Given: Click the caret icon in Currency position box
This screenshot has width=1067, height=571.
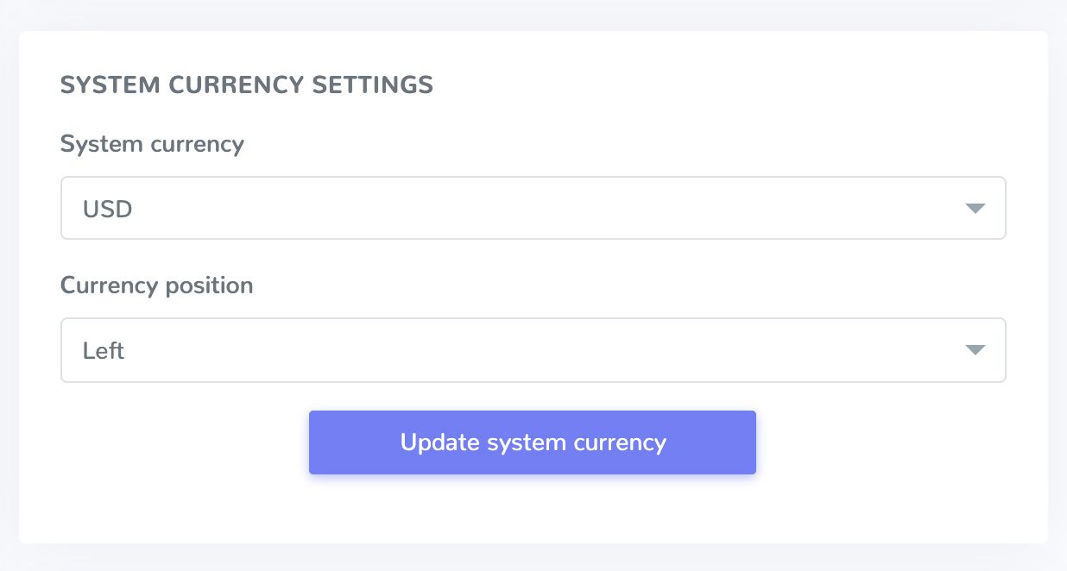Looking at the screenshot, I should coord(975,350).
